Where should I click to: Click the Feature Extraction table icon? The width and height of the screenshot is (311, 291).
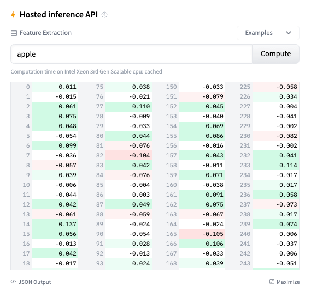(14, 33)
